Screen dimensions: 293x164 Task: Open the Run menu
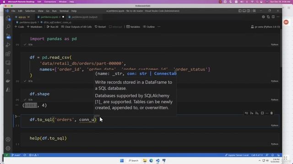[54, 11]
